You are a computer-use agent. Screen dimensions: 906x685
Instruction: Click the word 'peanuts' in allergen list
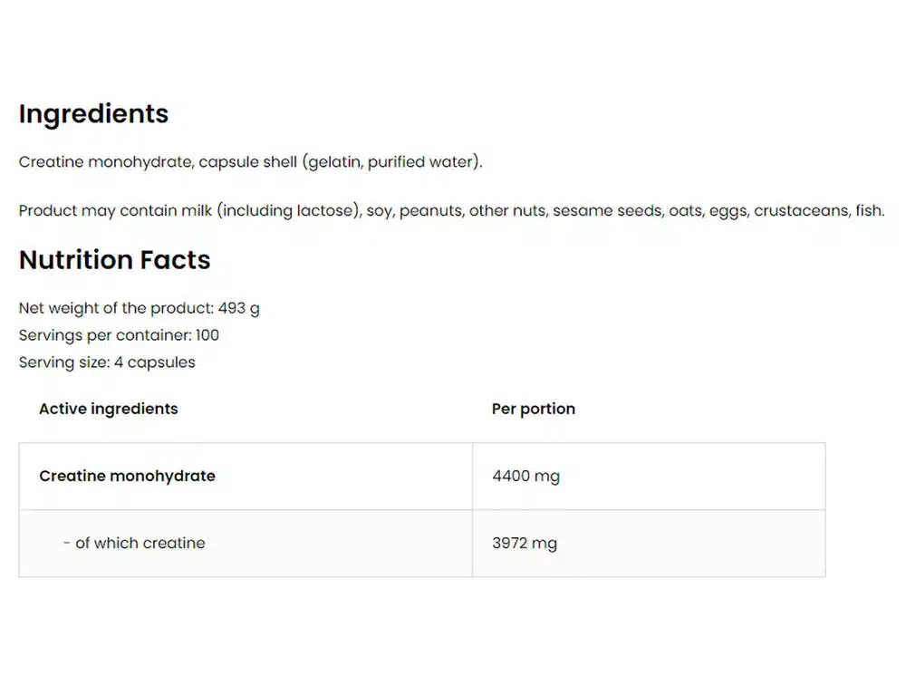pyautogui.click(x=431, y=211)
